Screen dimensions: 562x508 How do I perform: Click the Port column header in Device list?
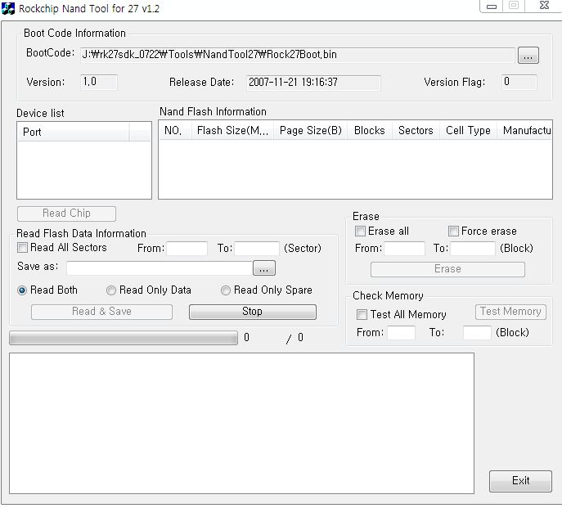pyautogui.click(x=73, y=132)
